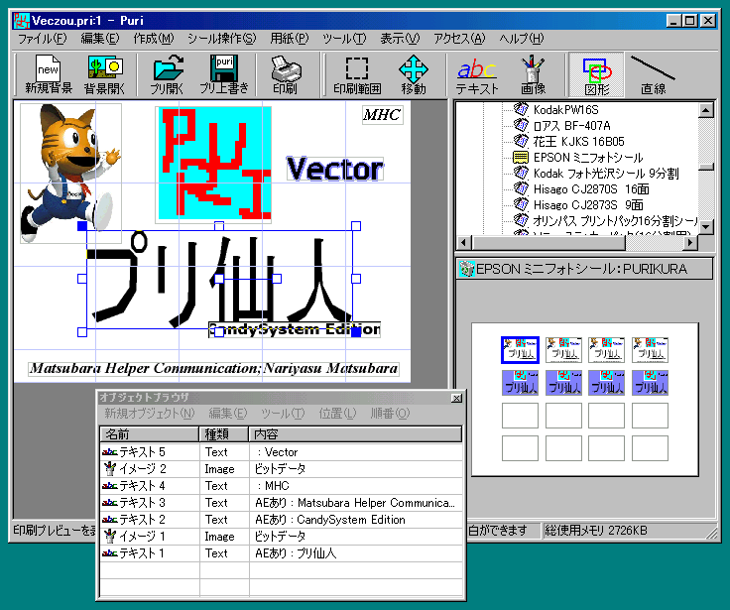
Task: Select テキスト 5 row in object browser
Action: click(282, 452)
